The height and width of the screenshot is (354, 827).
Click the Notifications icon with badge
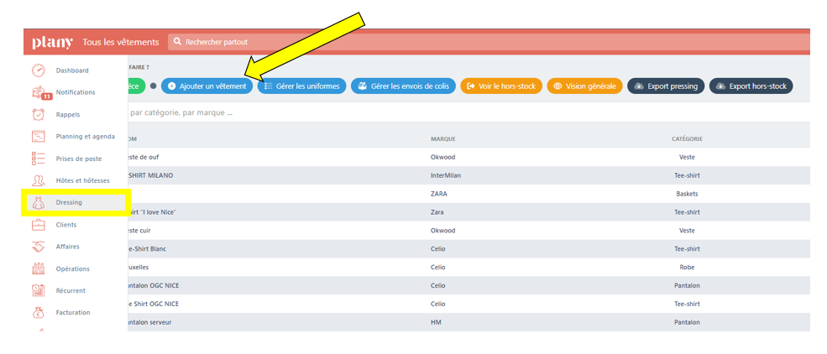[x=39, y=92]
